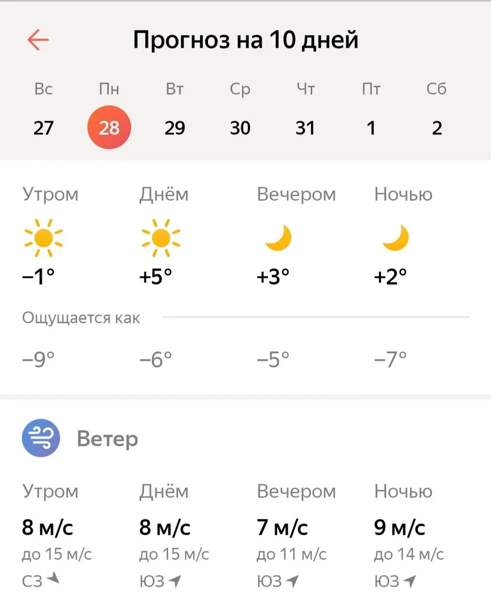Tap the blue wind icon beside Ветер
The width and height of the screenshot is (491, 611).
(41, 437)
